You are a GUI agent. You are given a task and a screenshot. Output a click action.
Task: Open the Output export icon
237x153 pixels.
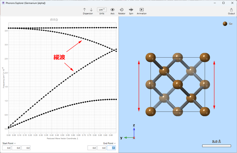(231, 10)
